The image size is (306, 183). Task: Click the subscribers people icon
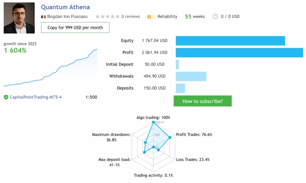point(215,16)
